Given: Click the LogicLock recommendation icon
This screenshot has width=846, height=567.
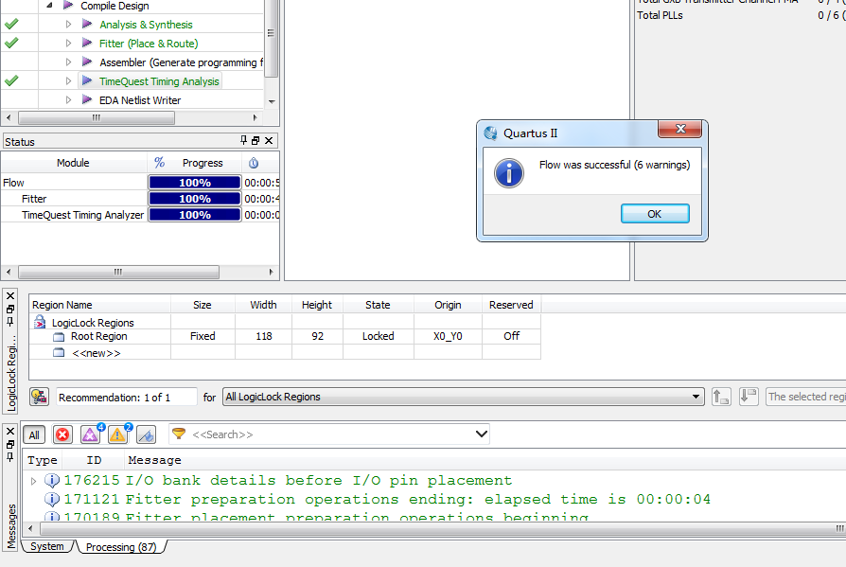Looking at the screenshot, I should [x=40, y=397].
